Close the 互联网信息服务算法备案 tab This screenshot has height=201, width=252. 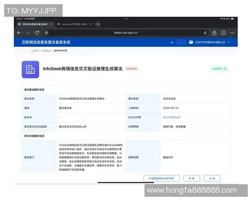click(52, 24)
